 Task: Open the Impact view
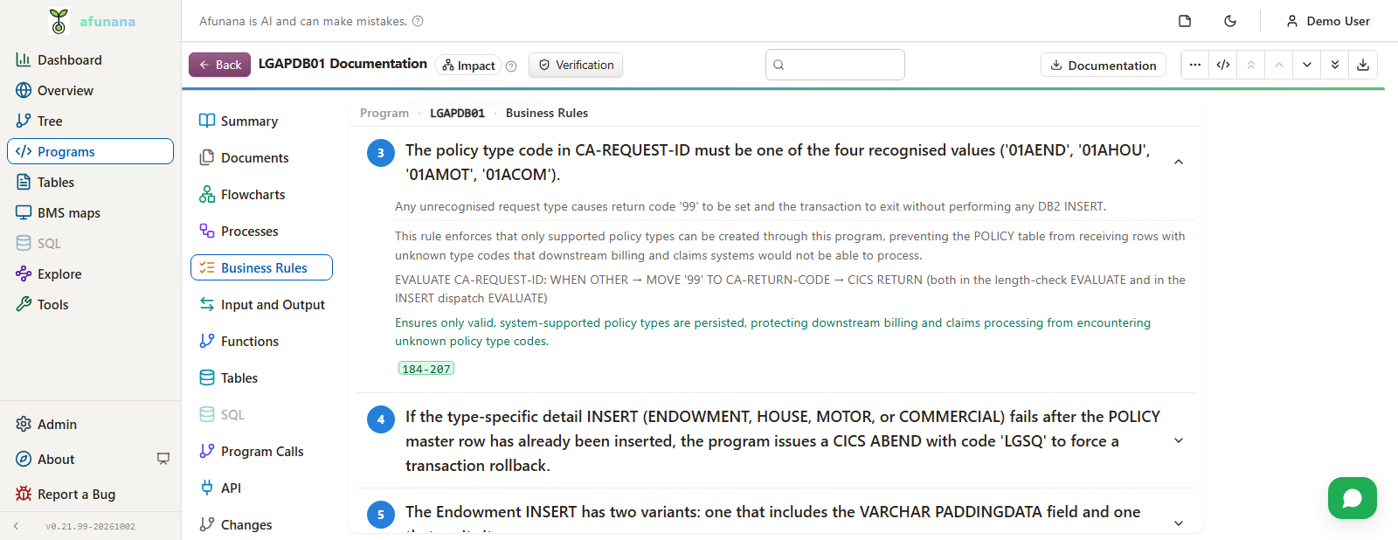[x=468, y=66]
